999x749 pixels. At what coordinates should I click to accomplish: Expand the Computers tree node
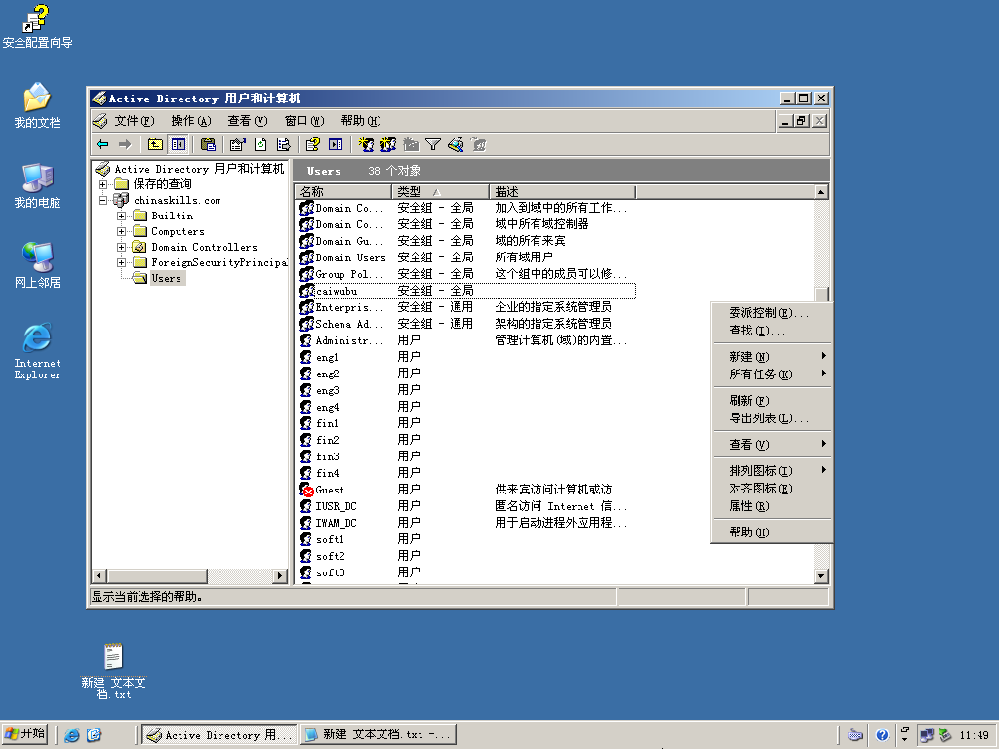click(x=121, y=231)
